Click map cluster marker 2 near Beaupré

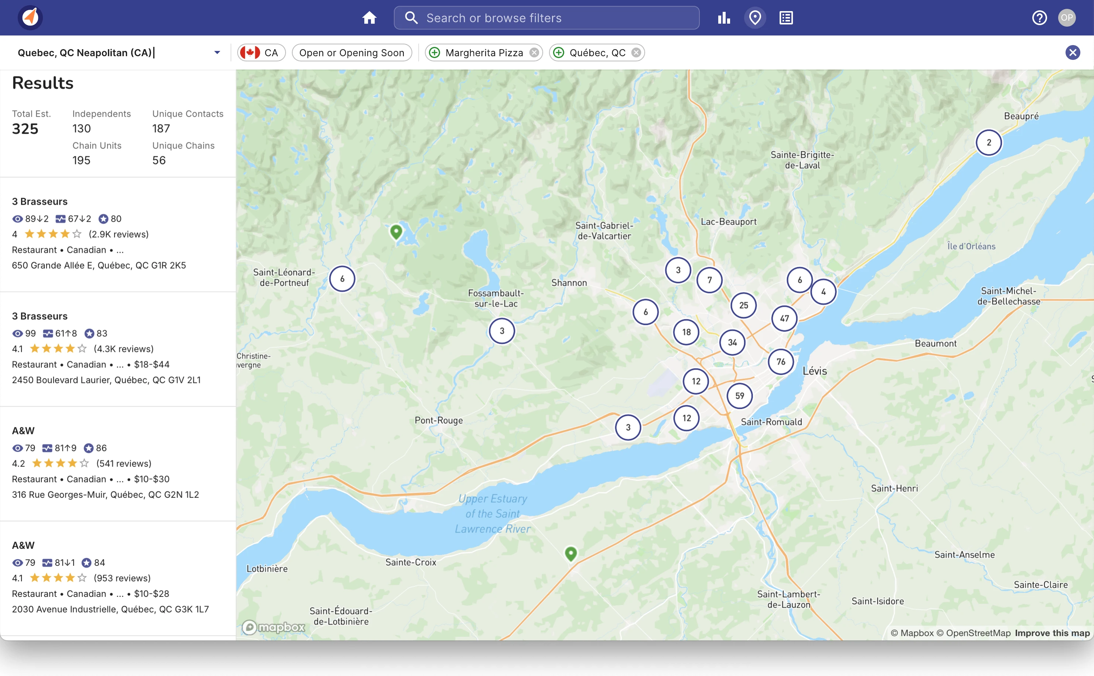tap(989, 143)
